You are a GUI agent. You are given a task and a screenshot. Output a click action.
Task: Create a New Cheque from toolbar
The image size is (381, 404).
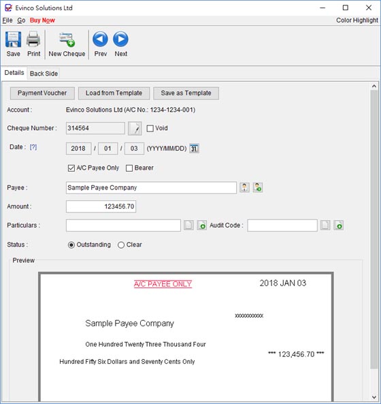coord(67,44)
